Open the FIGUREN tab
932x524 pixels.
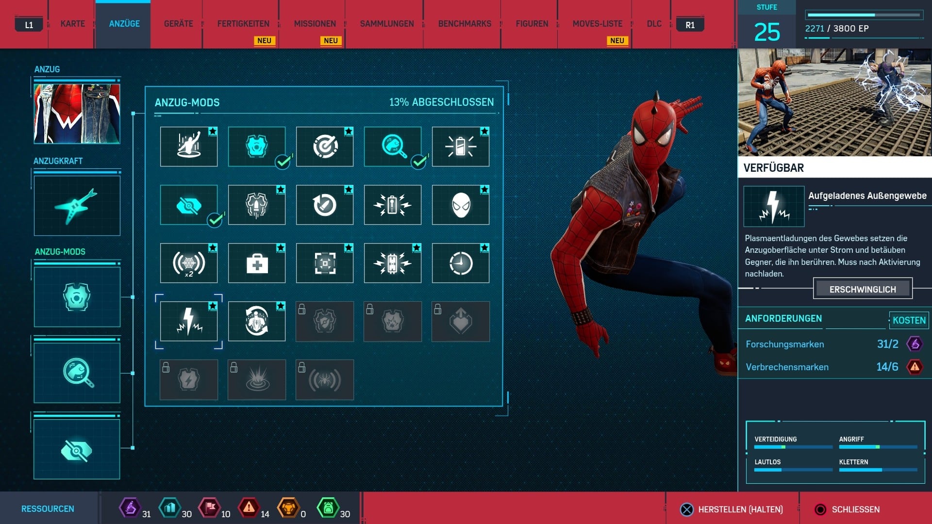pyautogui.click(x=532, y=24)
